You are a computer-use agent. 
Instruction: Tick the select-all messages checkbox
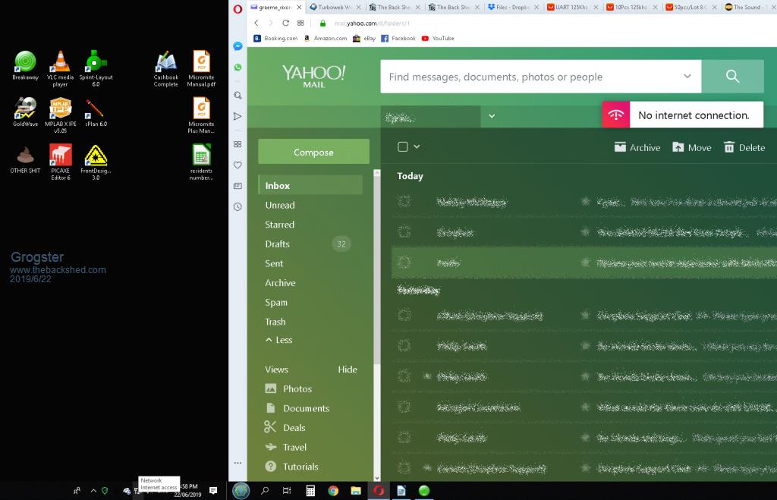point(403,147)
